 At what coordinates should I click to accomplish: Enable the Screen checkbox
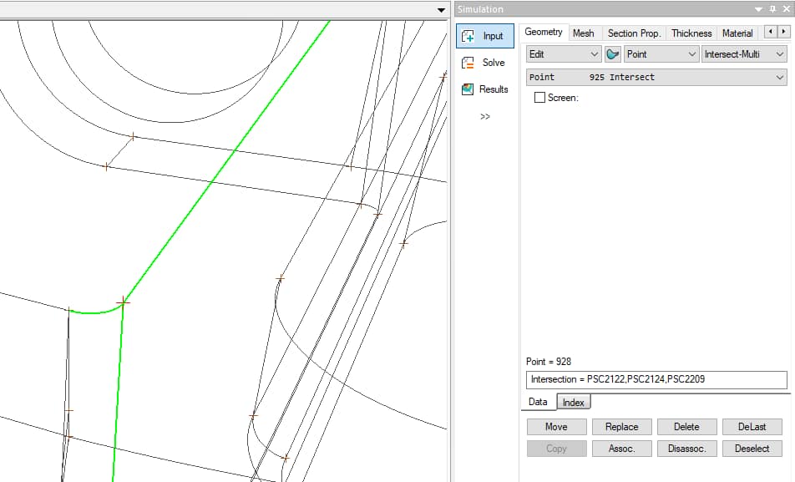pyautogui.click(x=539, y=98)
